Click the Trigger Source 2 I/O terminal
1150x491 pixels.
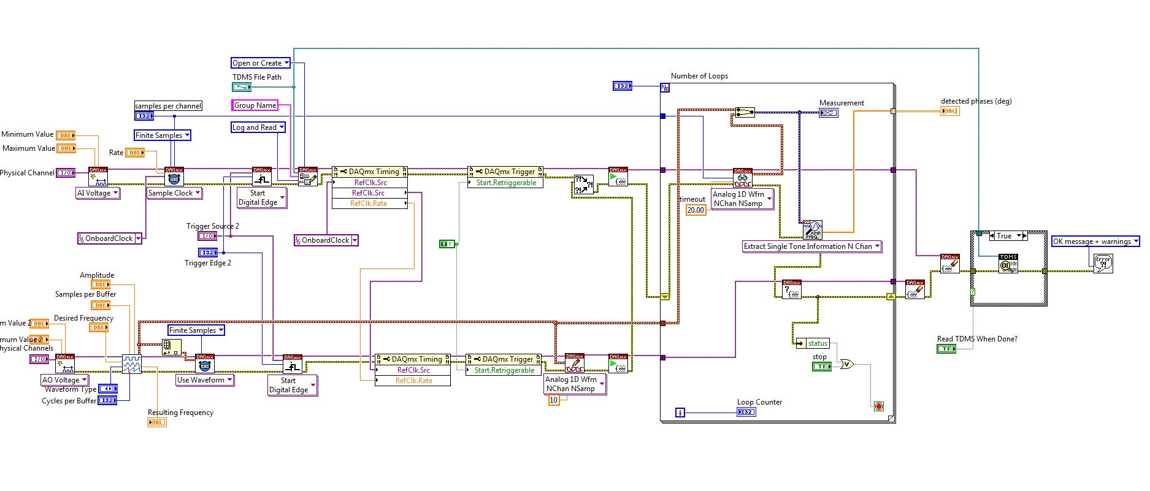click(x=207, y=236)
